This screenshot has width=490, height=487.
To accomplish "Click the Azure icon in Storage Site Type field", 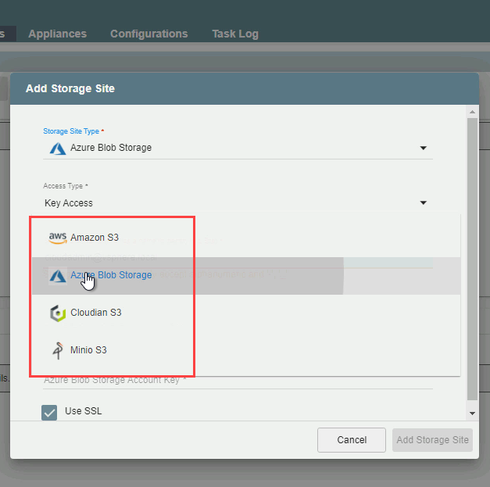I will (57, 148).
